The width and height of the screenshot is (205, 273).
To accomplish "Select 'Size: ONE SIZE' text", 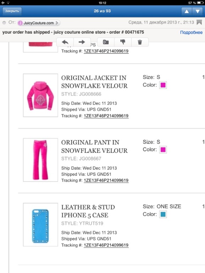I will [x=162, y=206].
